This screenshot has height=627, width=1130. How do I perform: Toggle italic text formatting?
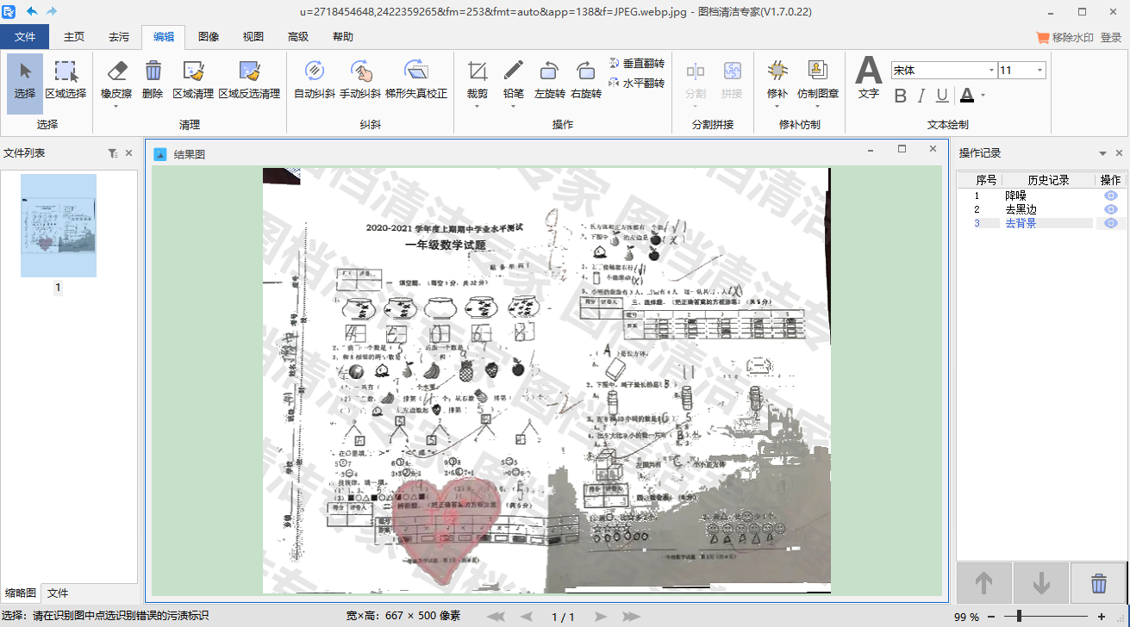coord(921,96)
